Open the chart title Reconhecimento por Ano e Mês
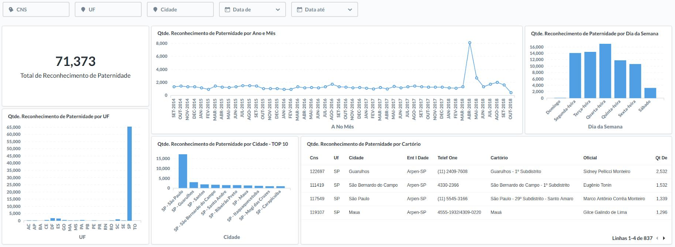 tap(216, 33)
